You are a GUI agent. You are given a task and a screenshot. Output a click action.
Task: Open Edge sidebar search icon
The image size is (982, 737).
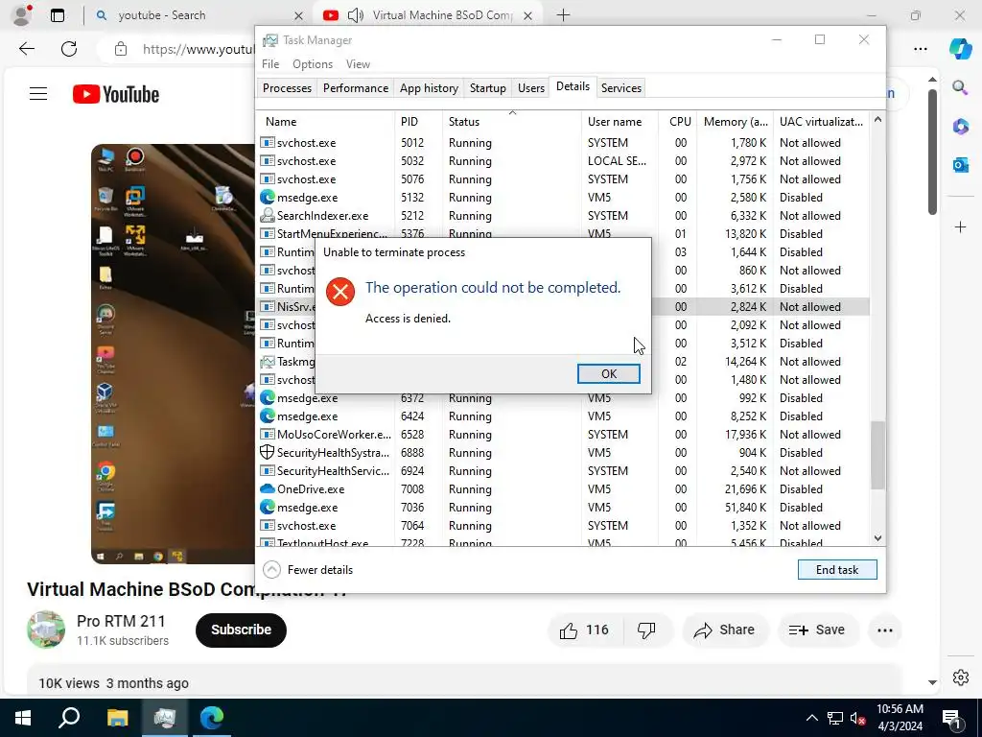(960, 87)
